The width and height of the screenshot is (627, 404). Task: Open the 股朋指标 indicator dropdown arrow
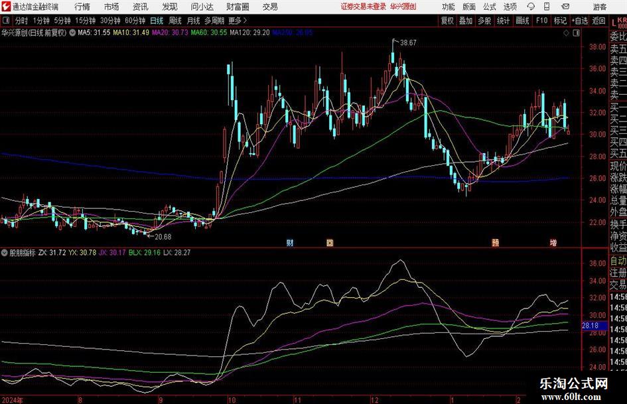pyautogui.click(x=5, y=253)
